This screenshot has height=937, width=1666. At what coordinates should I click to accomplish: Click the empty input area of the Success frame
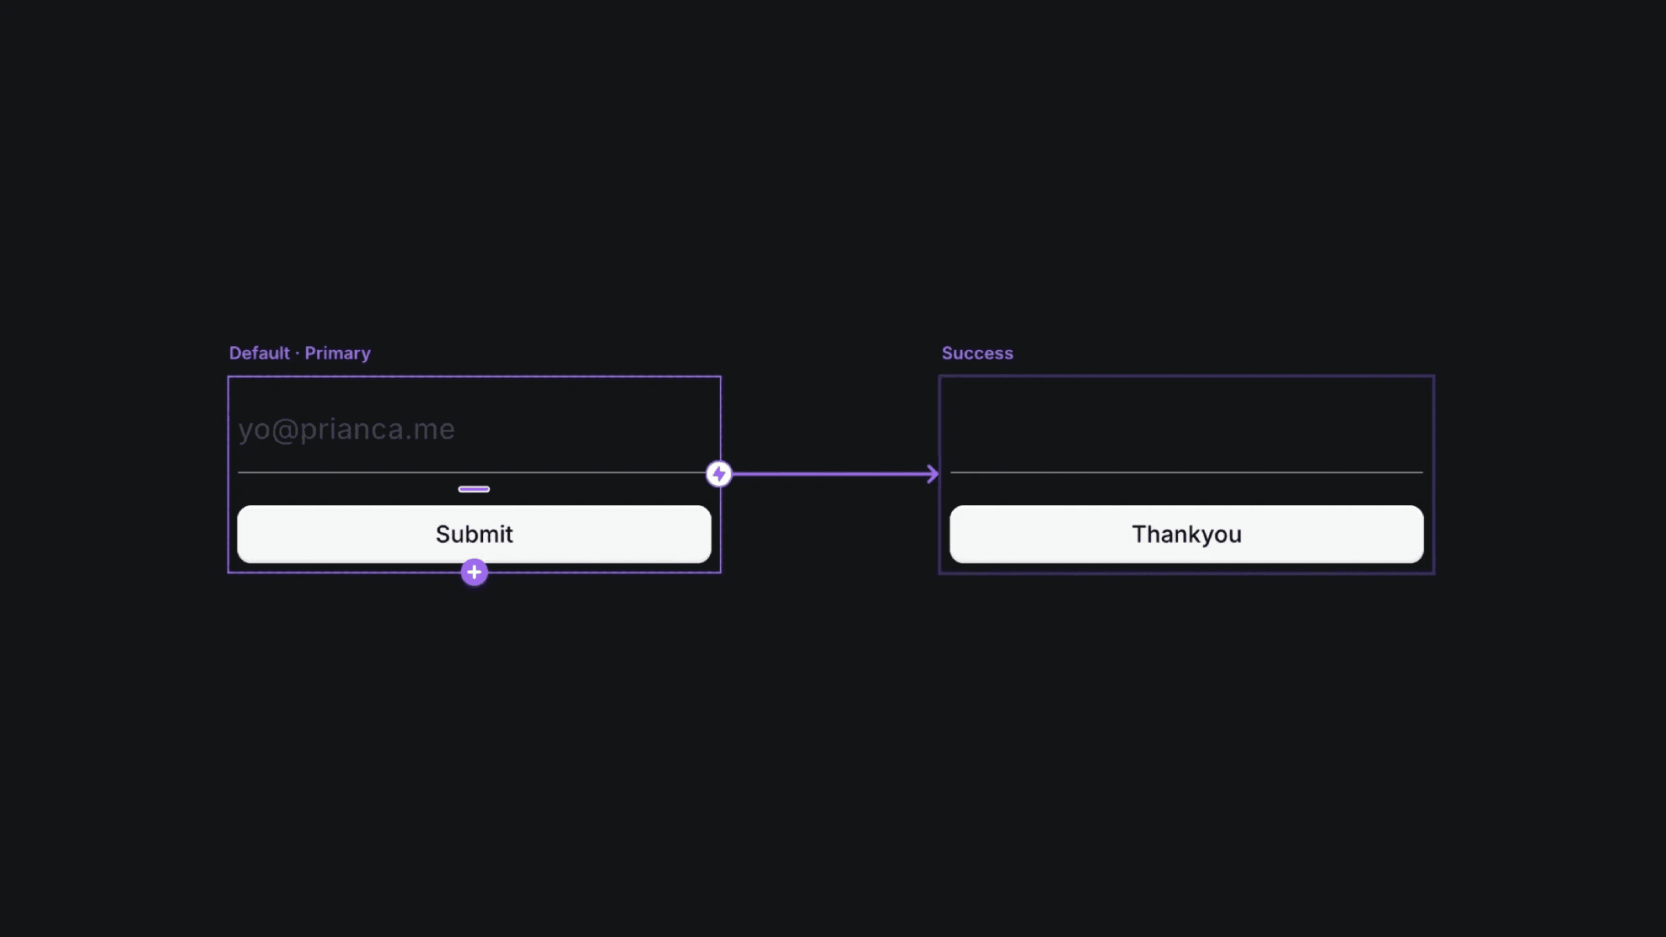(x=1186, y=427)
